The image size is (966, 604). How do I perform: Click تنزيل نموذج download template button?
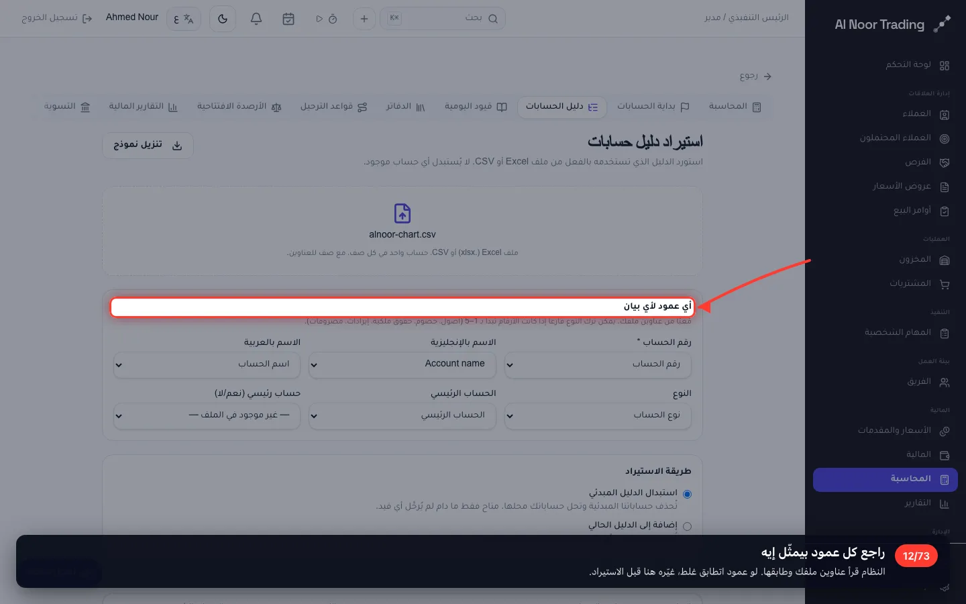pyautogui.click(x=148, y=146)
